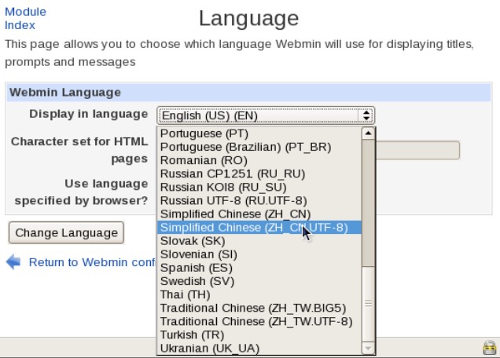The width and height of the screenshot is (500, 358).
Task: Pick Thai (TH) from dropdown
Action: point(259,294)
